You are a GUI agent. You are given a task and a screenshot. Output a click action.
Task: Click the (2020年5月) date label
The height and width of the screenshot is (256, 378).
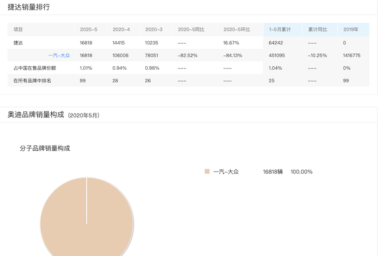coord(84,115)
